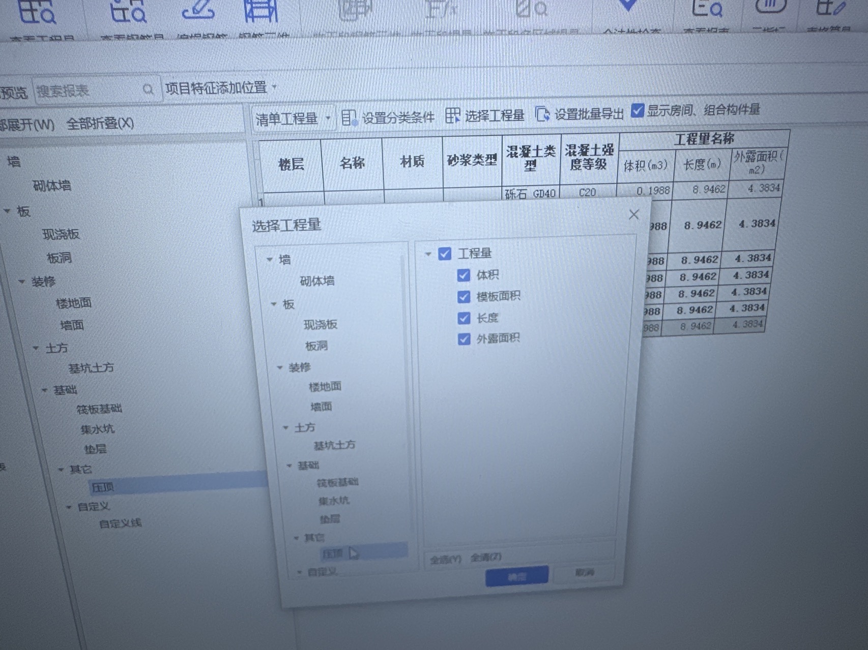The image size is (868, 650).
Task: Uncheck the 体积 checkbox
Action: [x=463, y=275]
